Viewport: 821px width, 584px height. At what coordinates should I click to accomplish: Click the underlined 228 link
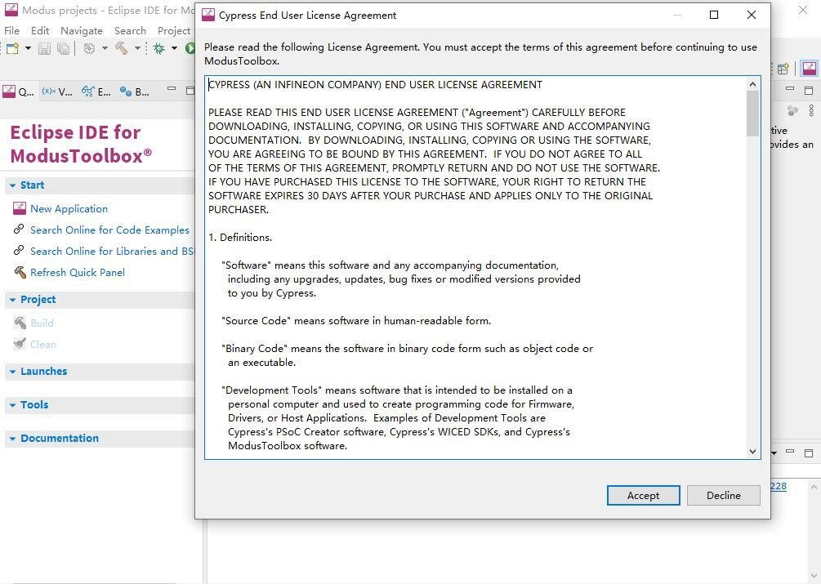[779, 486]
